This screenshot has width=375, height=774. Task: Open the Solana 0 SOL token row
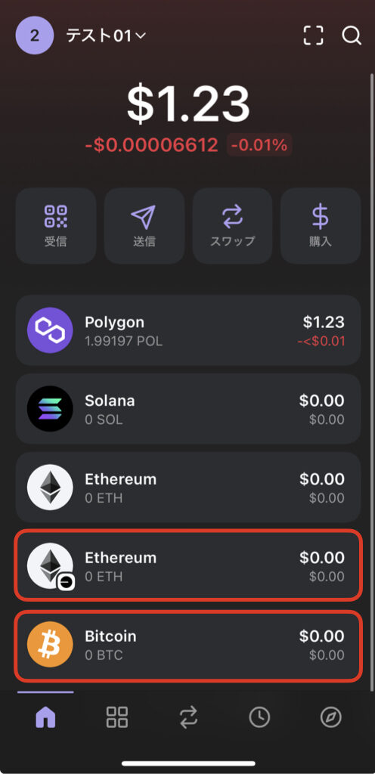point(188,409)
